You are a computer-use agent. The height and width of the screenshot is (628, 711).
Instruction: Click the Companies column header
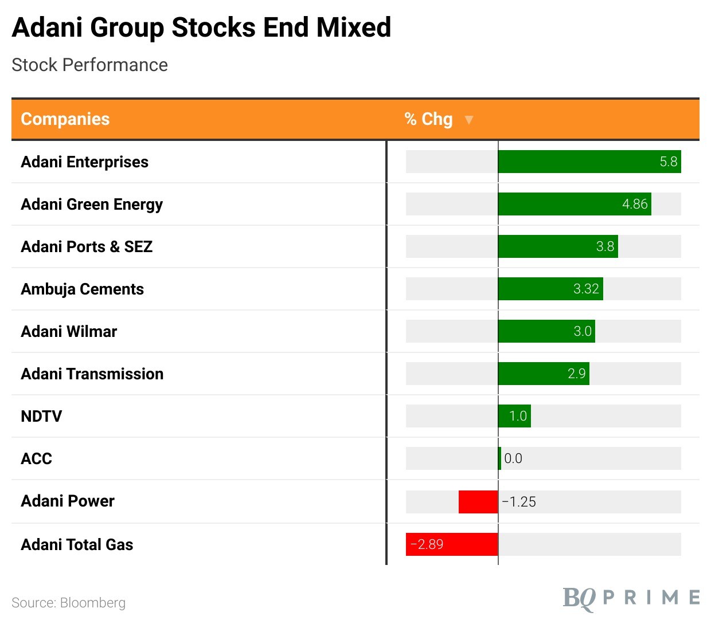click(x=65, y=119)
